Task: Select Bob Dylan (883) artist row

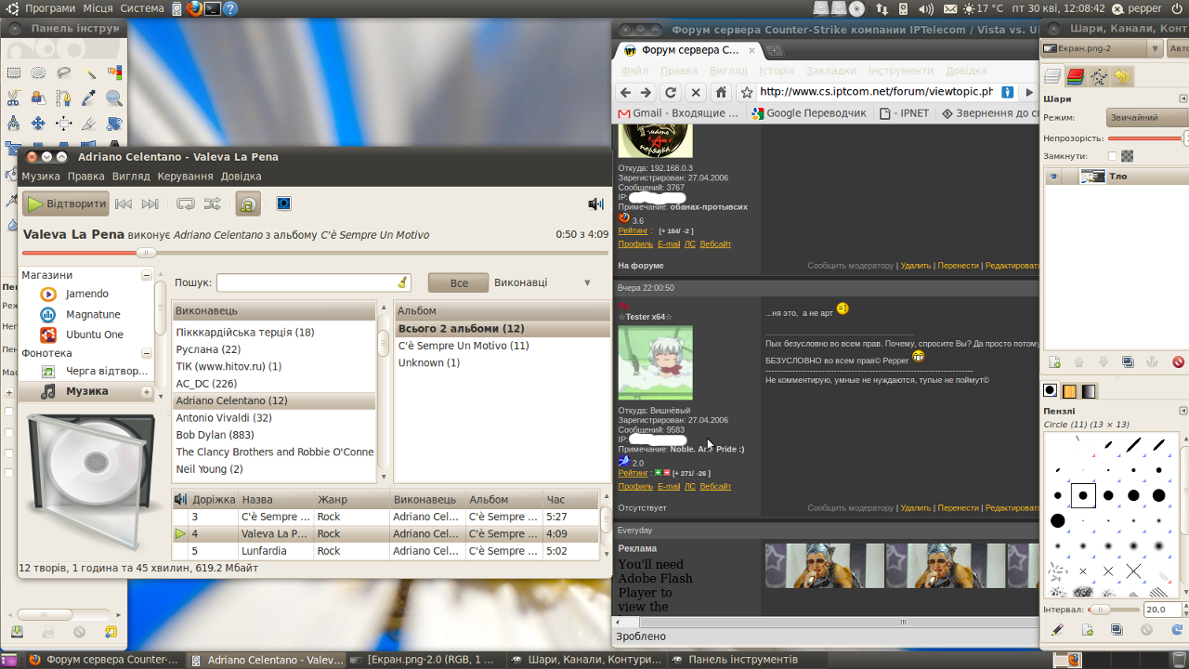Action: (274, 435)
